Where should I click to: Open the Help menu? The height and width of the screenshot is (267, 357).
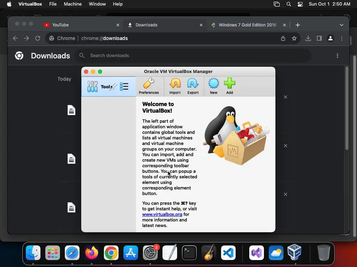point(118,4)
